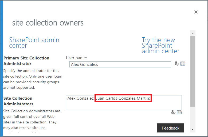Select Alex González in Site Collection Administrators box
This screenshot has width=208, height=137.
pos(80,98)
